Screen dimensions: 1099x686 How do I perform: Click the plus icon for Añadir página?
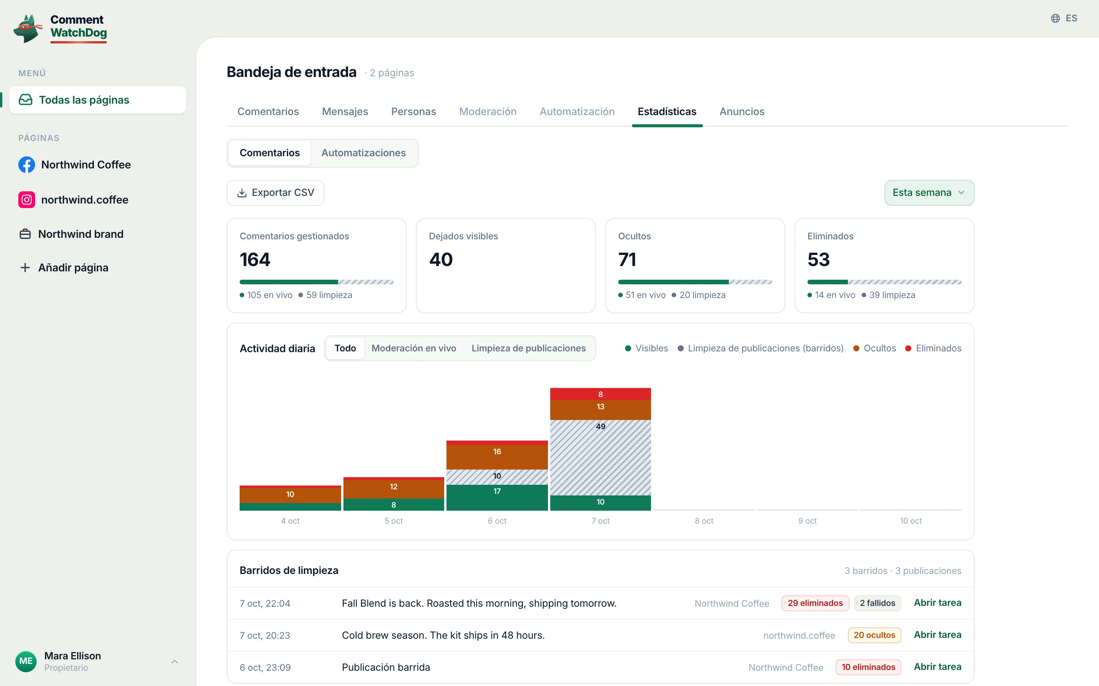[26, 268]
